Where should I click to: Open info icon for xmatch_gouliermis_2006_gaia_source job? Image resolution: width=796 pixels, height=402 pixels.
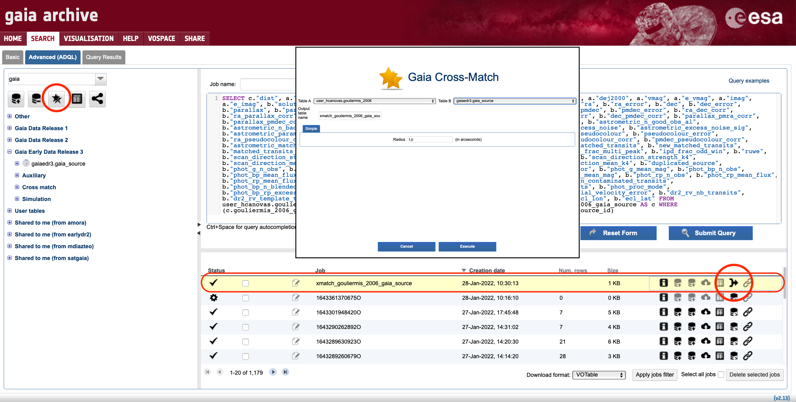tap(663, 283)
